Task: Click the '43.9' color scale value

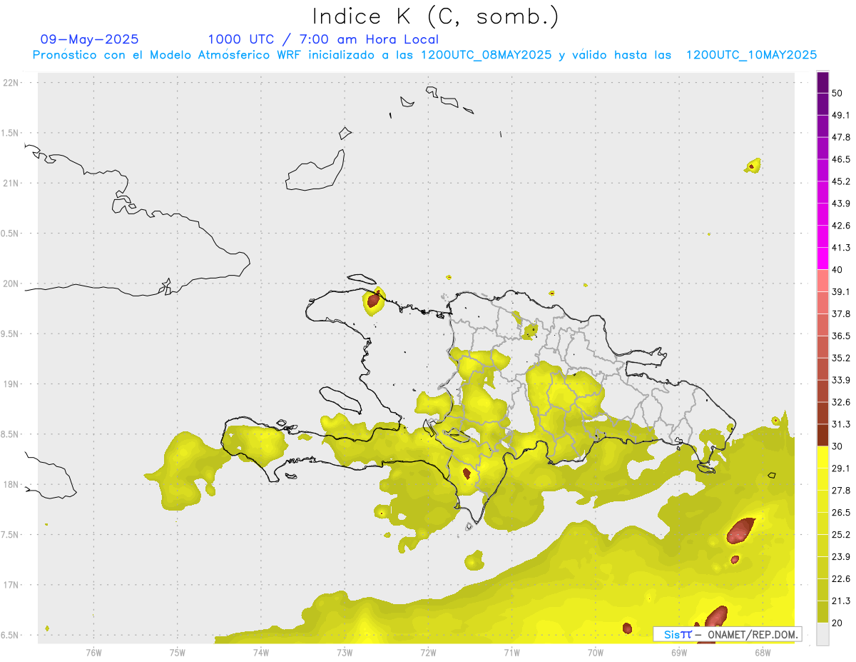Action: [841, 204]
